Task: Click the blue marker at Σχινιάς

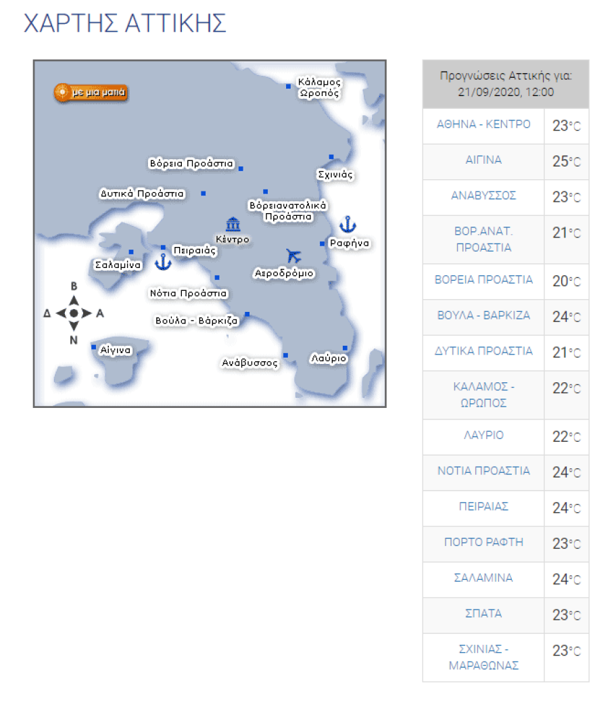Action: click(x=331, y=157)
